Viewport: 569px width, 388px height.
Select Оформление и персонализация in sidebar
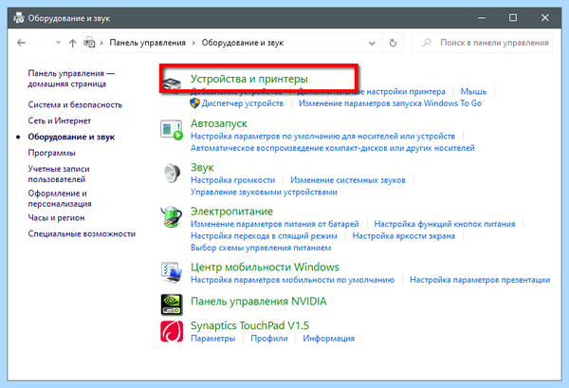click(60, 198)
